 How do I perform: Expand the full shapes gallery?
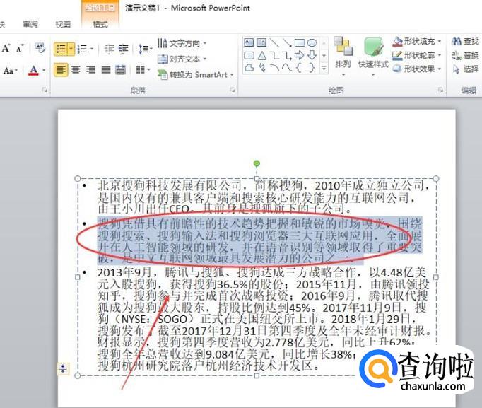[x=324, y=69]
